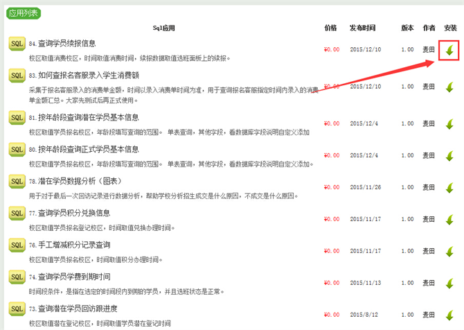The width and height of the screenshot is (464, 330).
Task: Install app 81 按年龄段查询潜在学员基本信息 arrow
Action: [449, 124]
